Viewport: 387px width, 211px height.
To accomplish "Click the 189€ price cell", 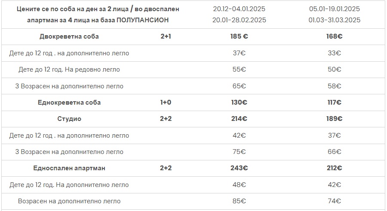I will click(334, 119).
